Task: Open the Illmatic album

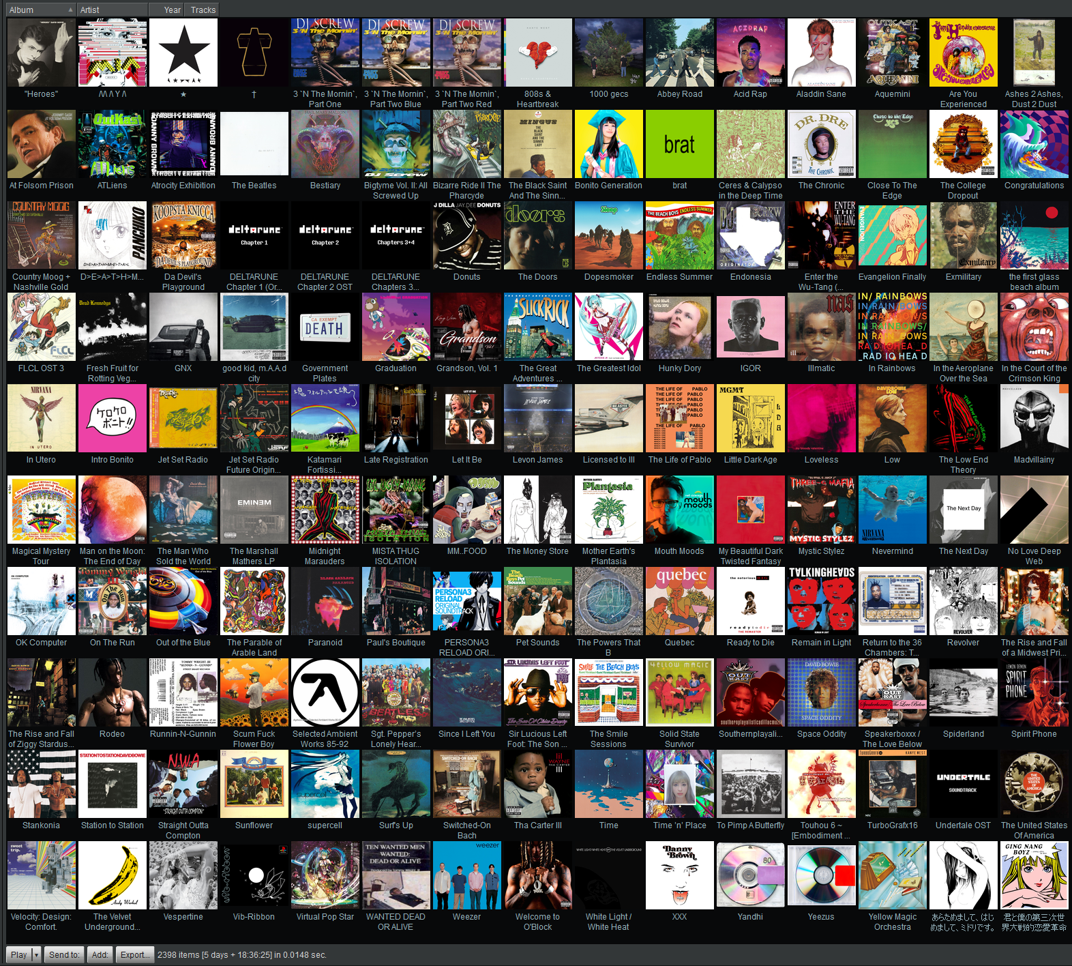Action: point(822,327)
